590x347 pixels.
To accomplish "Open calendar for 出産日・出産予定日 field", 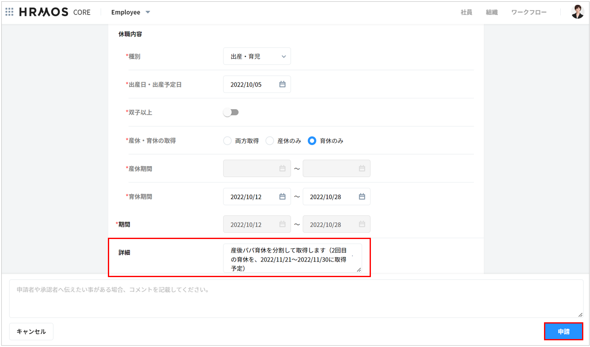I will coord(282,84).
